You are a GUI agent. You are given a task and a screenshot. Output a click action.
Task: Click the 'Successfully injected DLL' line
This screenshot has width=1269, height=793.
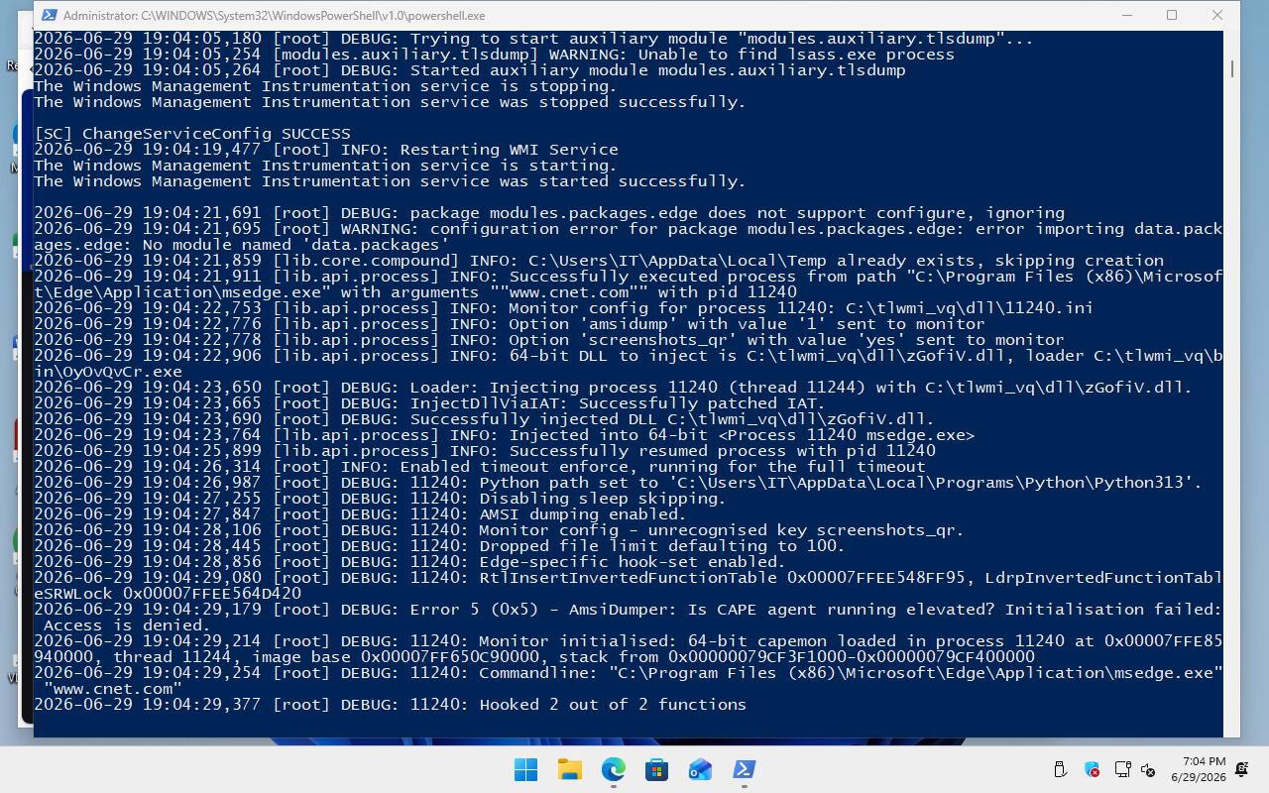pos(484,419)
